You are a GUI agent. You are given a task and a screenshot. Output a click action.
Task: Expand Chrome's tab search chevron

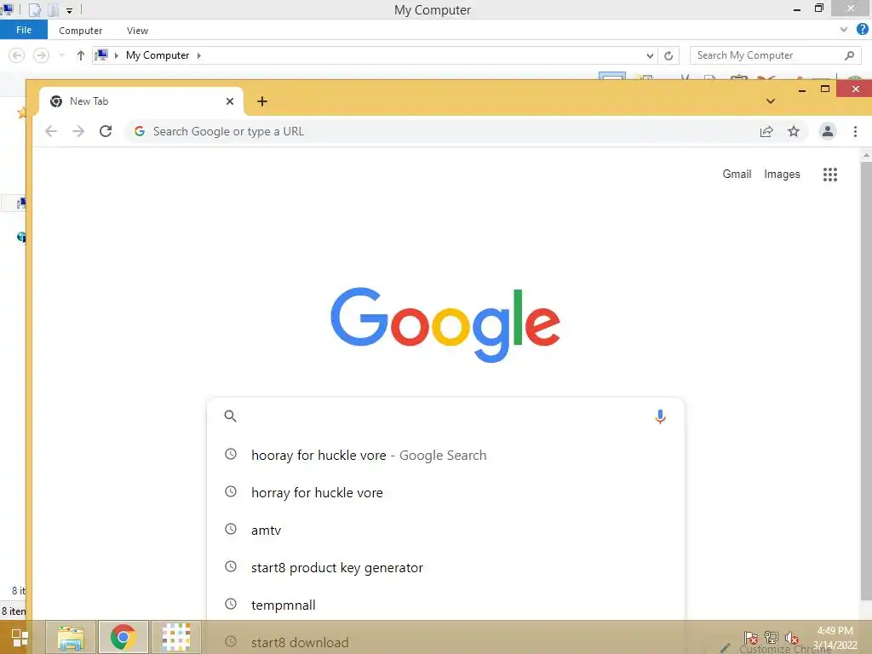point(770,101)
